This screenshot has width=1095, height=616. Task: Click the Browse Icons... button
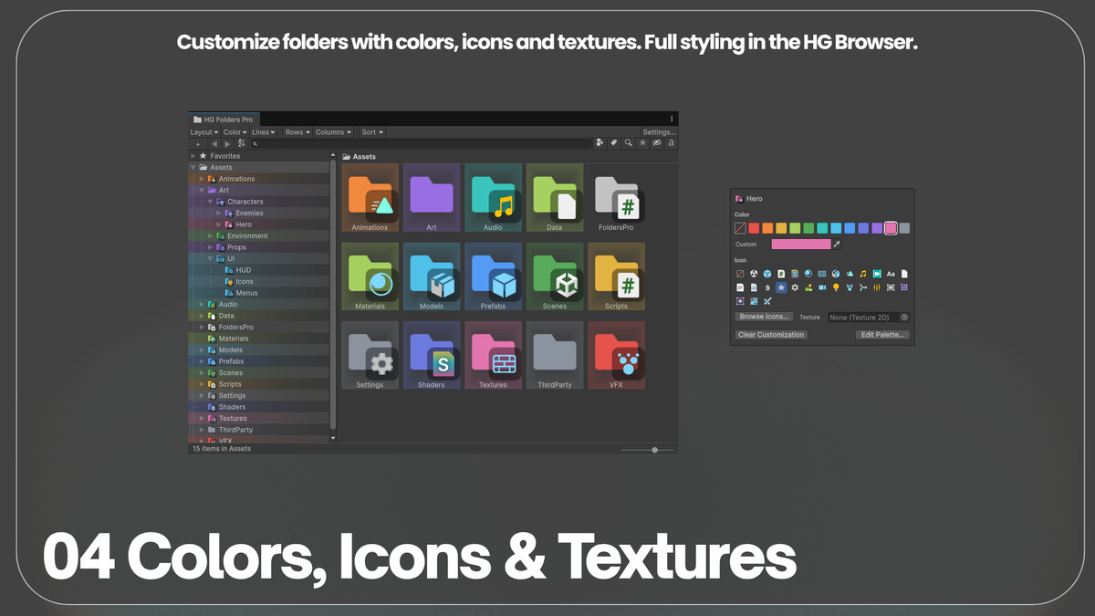765,317
